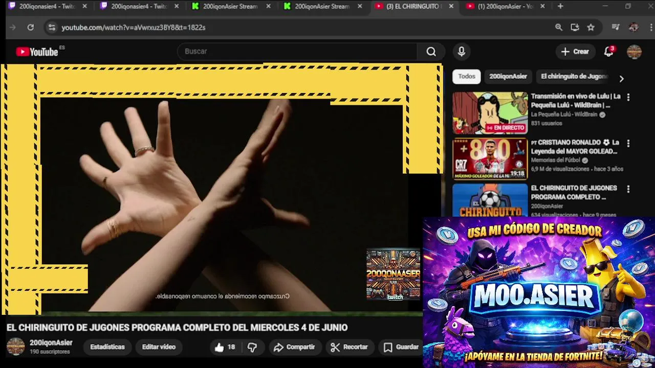Image resolution: width=655 pixels, height=368 pixels.
Task: Select the Todos filter chip
Action: pyautogui.click(x=466, y=77)
